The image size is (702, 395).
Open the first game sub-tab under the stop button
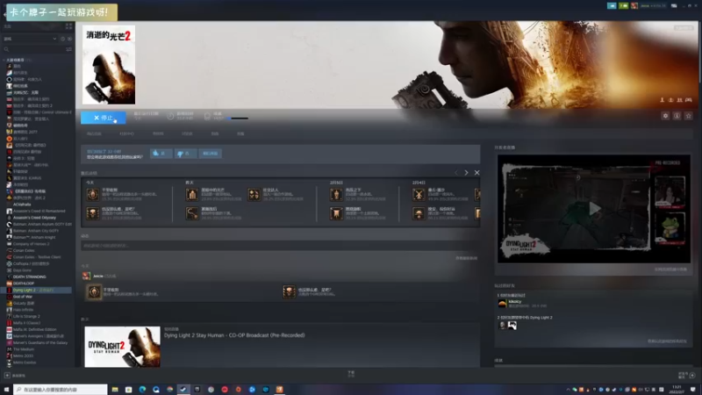(94, 134)
